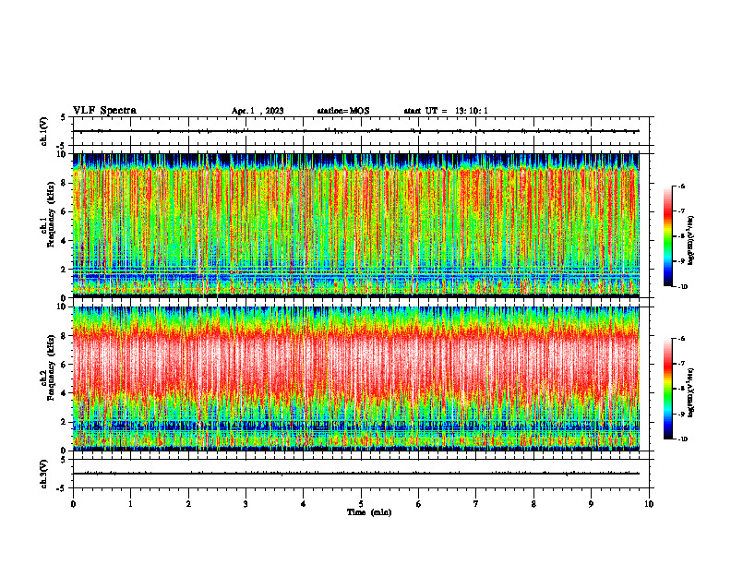Click the '7' tick on time axis
The height and width of the screenshot is (565, 731).
point(476,504)
